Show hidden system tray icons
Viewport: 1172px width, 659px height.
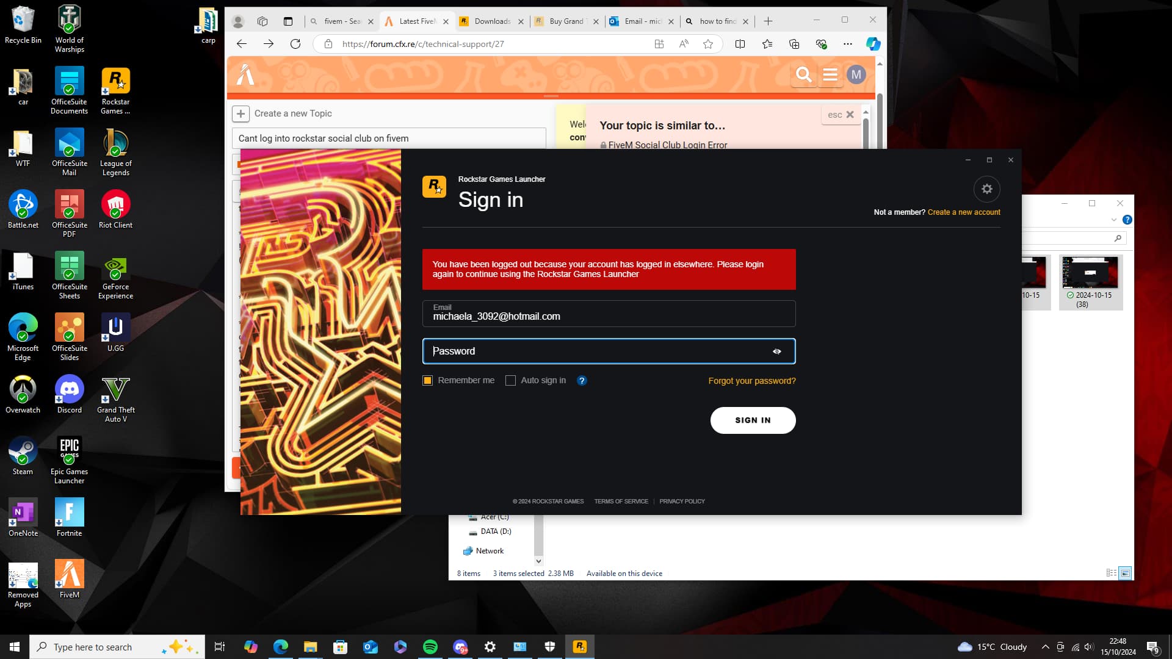click(1045, 647)
